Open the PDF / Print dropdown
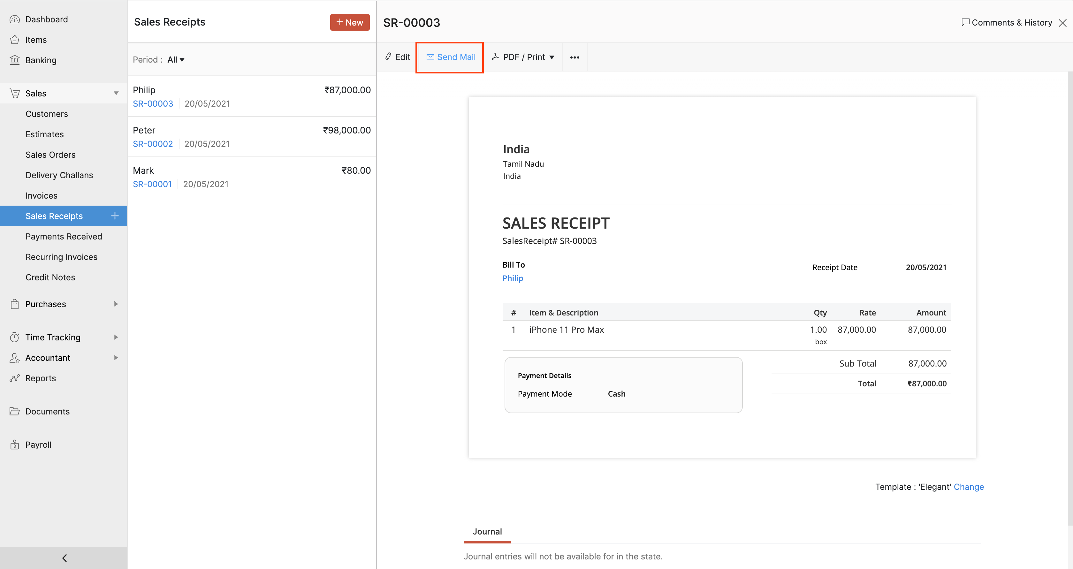The height and width of the screenshot is (569, 1073). click(x=523, y=57)
